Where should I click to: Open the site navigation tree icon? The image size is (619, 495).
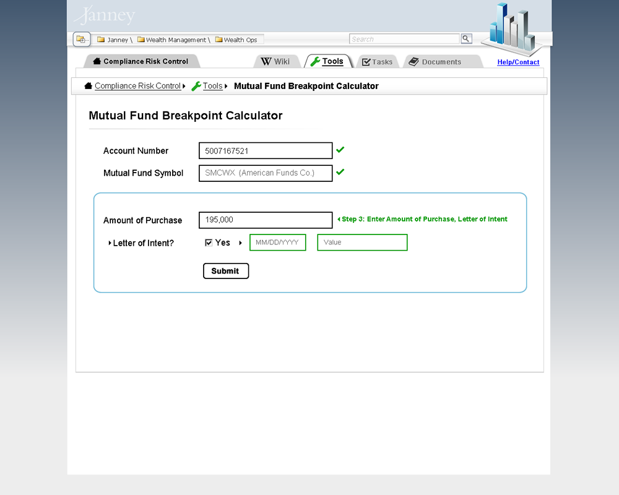pos(81,40)
